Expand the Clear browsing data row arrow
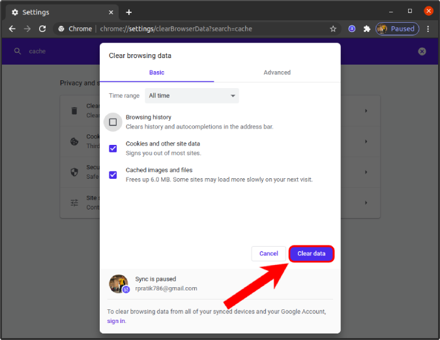 (x=366, y=111)
